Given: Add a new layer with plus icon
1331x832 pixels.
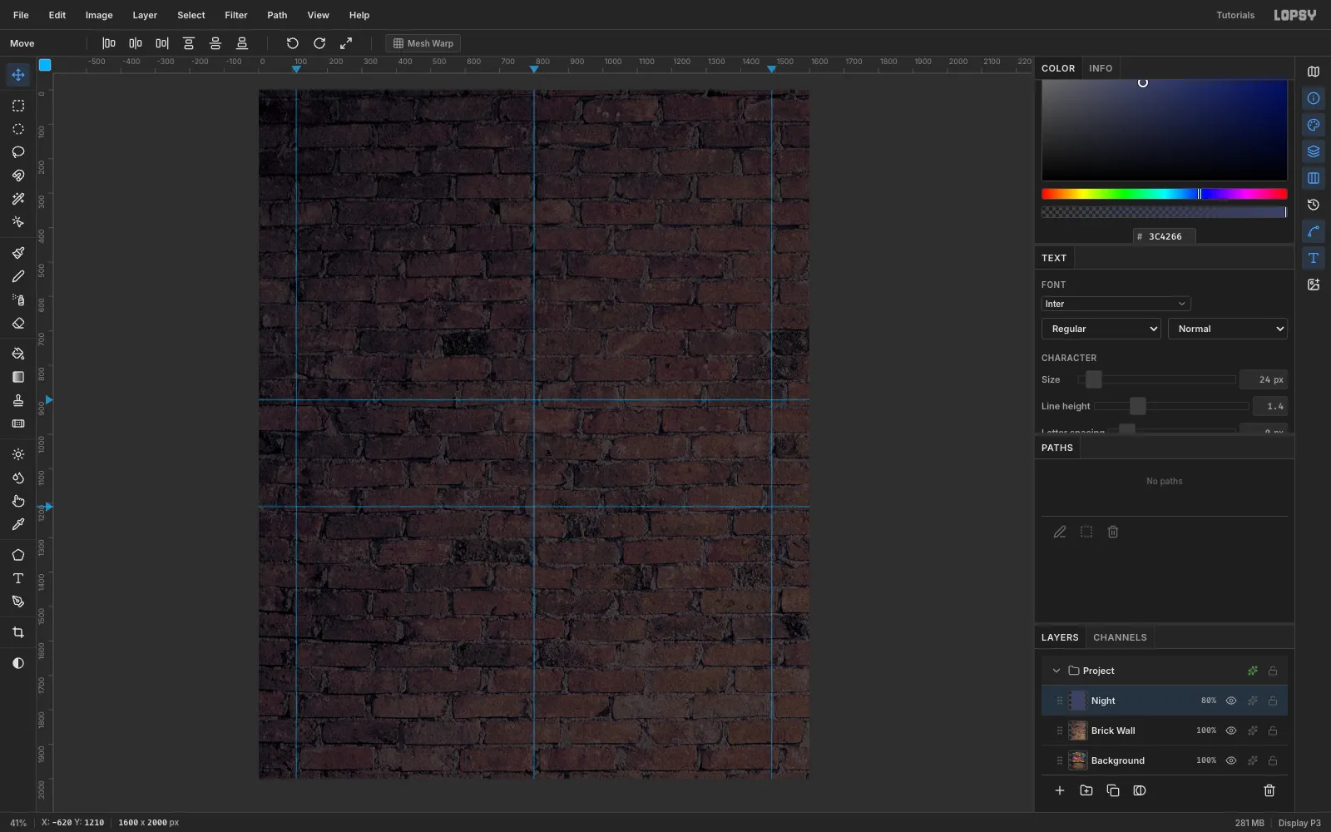Looking at the screenshot, I should [x=1060, y=790].
